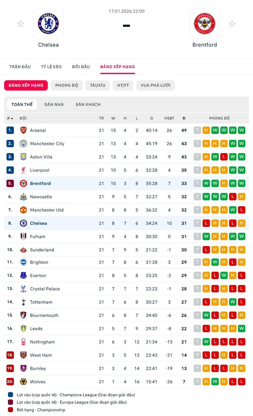Viewport: 253px width, 416px height.
Task: Select the PHONG ĐỘ filter pill
Action: 67,85
